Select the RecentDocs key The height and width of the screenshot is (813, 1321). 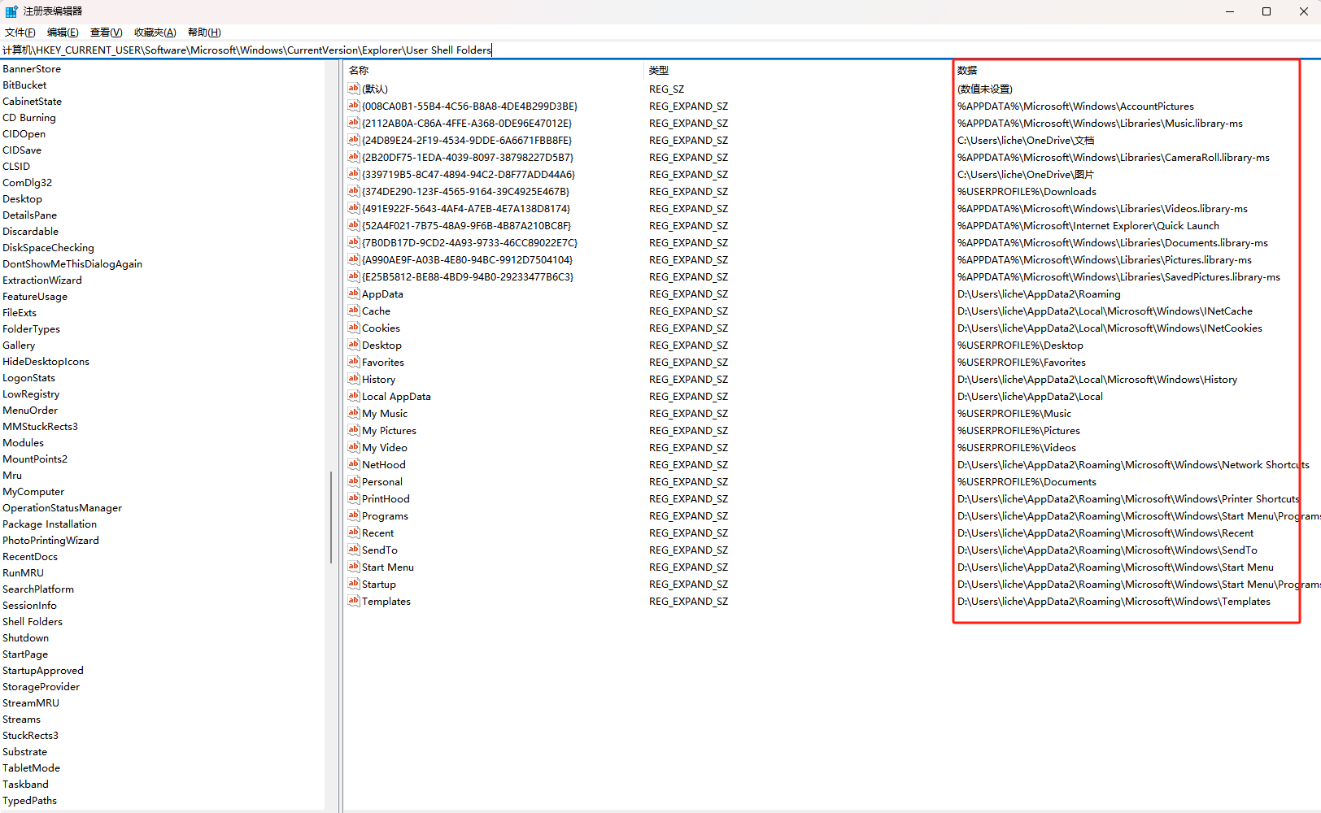coord(30,556)
